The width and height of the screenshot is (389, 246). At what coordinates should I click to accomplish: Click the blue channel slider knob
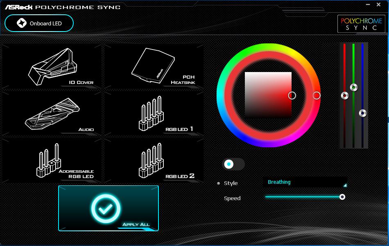coord(363,113)
